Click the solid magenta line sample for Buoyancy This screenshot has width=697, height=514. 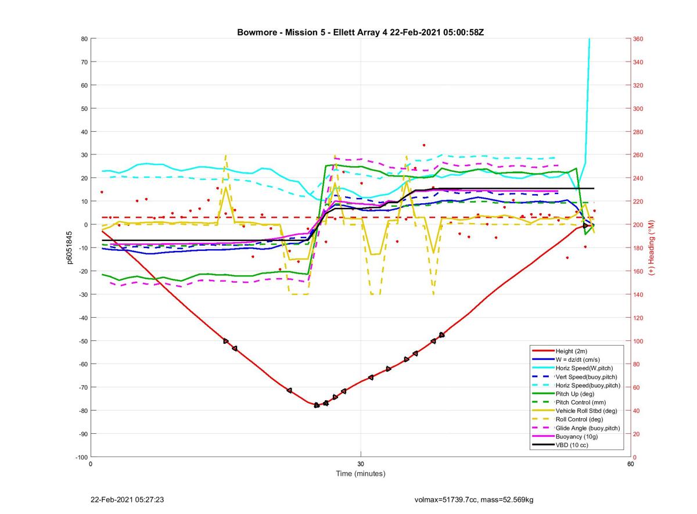(x=542, y=436)
